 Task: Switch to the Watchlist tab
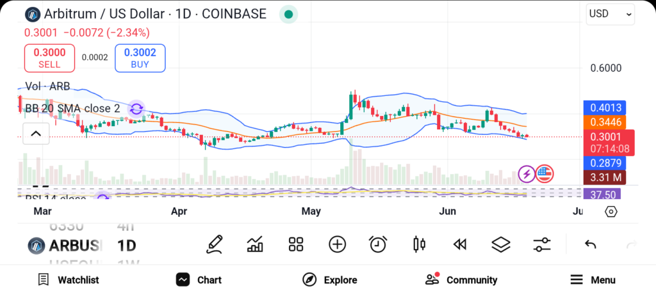[69, 280]
